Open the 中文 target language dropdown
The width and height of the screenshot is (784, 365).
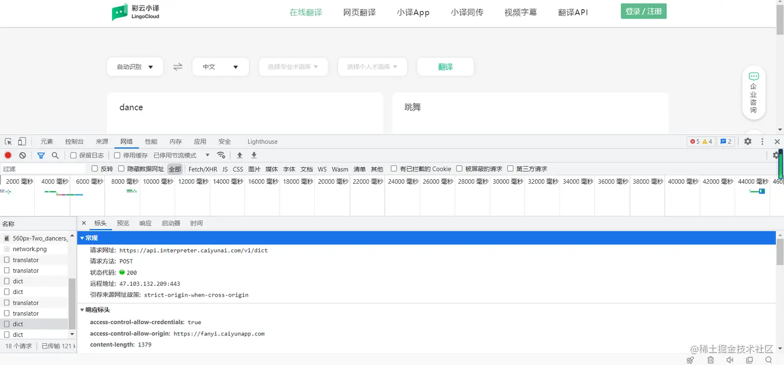[220, 67]
